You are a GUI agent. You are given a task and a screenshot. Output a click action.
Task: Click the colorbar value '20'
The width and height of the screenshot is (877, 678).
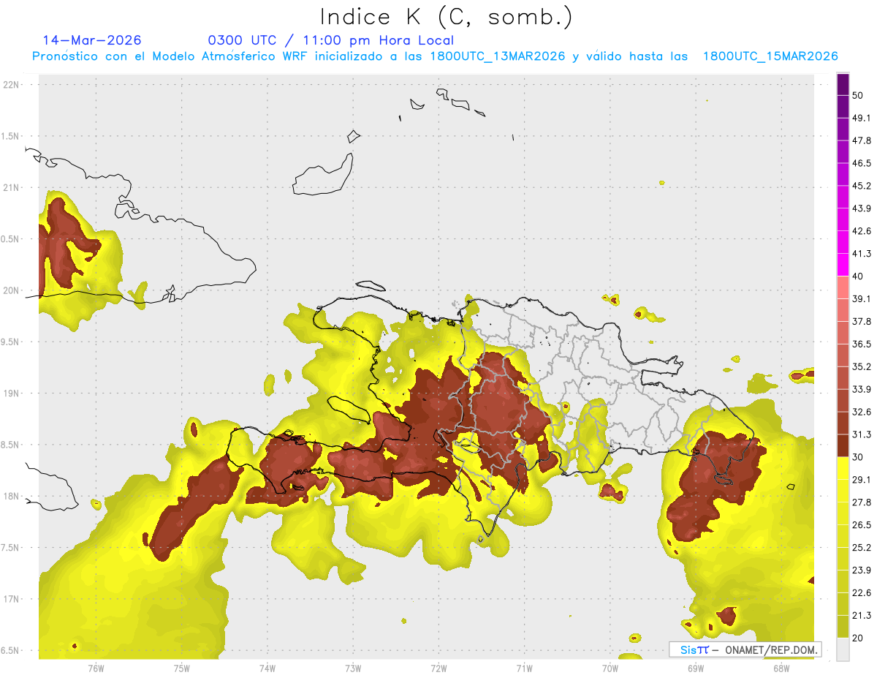click(x=857, y=638)
